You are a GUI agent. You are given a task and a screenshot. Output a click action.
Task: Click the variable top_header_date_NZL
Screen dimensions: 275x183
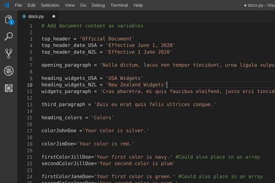[69, 52]
